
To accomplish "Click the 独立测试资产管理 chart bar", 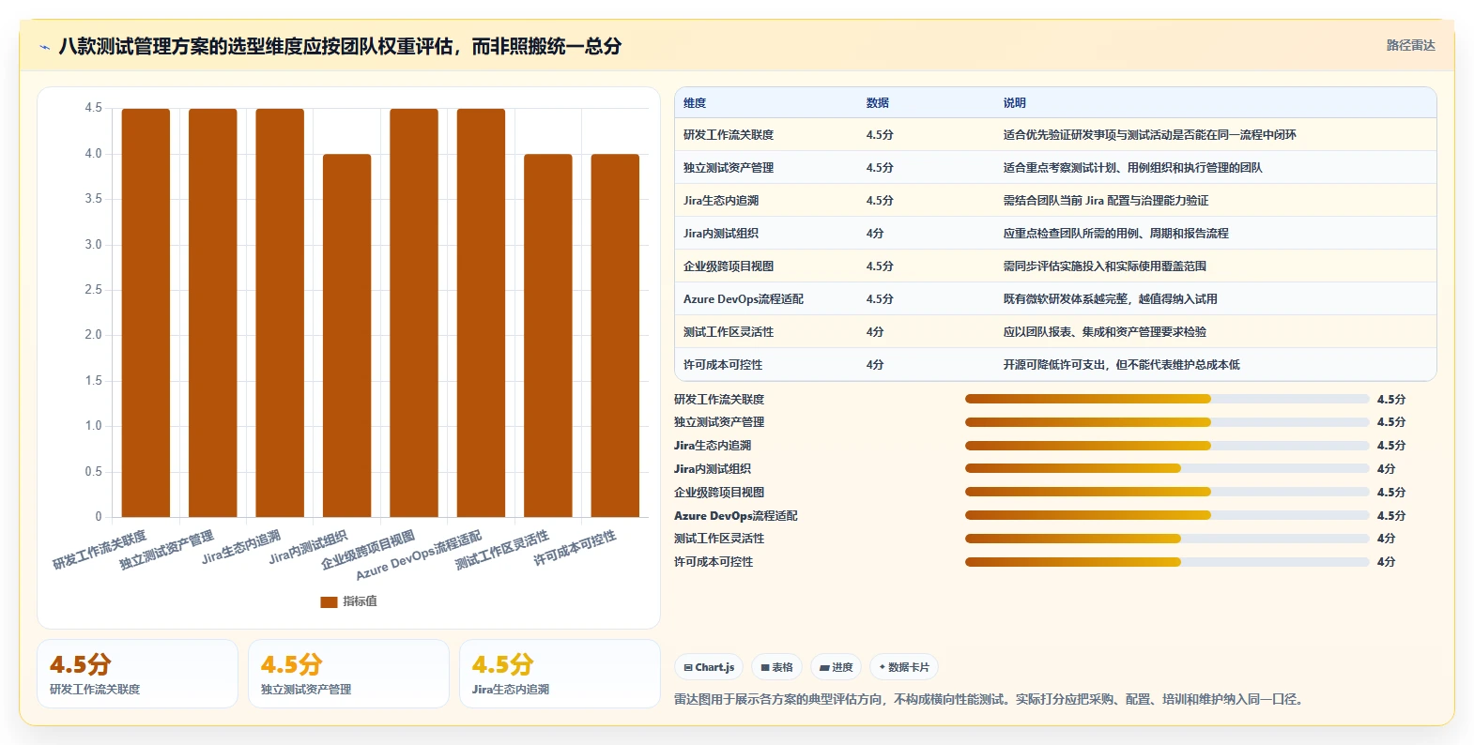I will point(213,312).
